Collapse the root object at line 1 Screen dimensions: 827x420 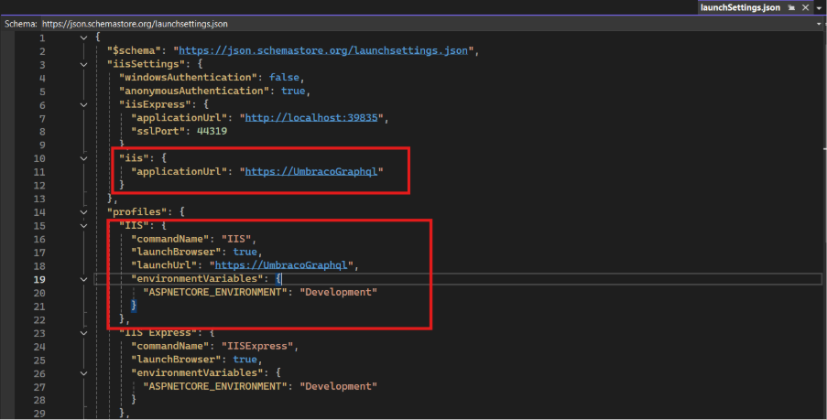(84, 38)
